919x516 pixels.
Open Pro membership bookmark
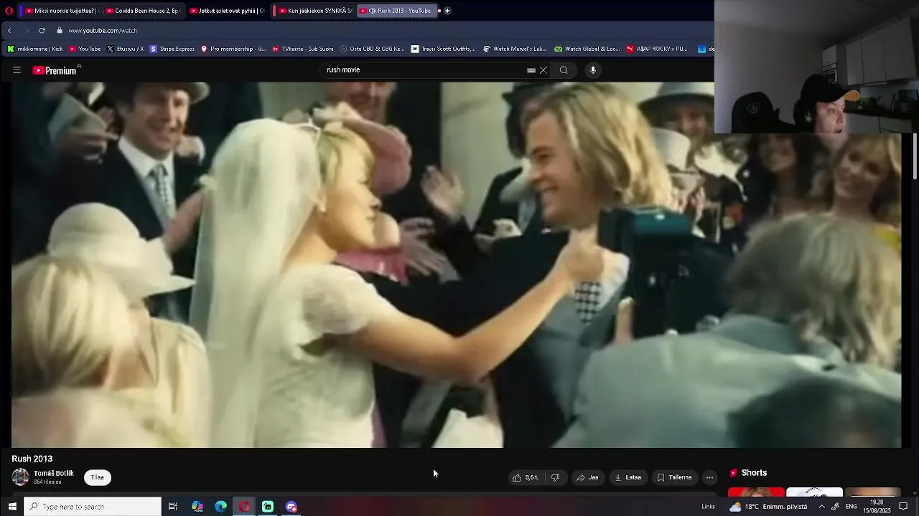click(233, 49)
